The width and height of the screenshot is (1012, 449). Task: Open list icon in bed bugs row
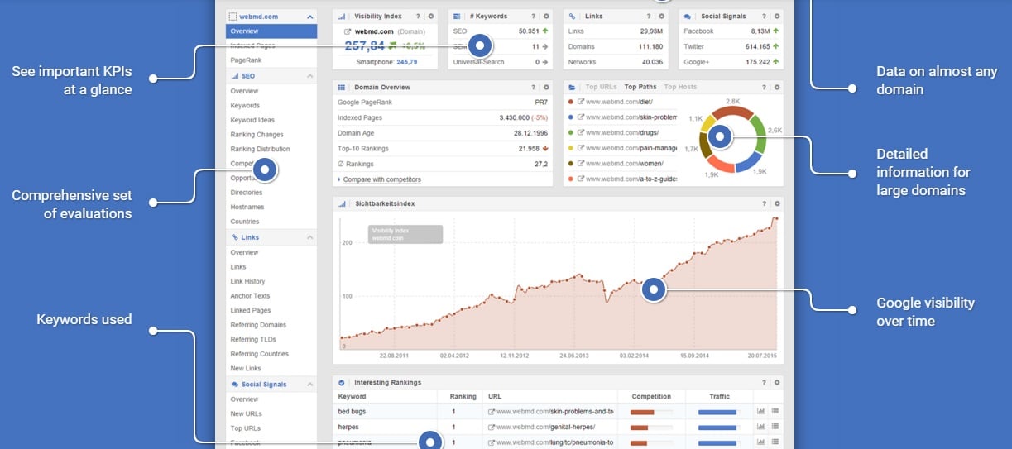coord(775,411)
